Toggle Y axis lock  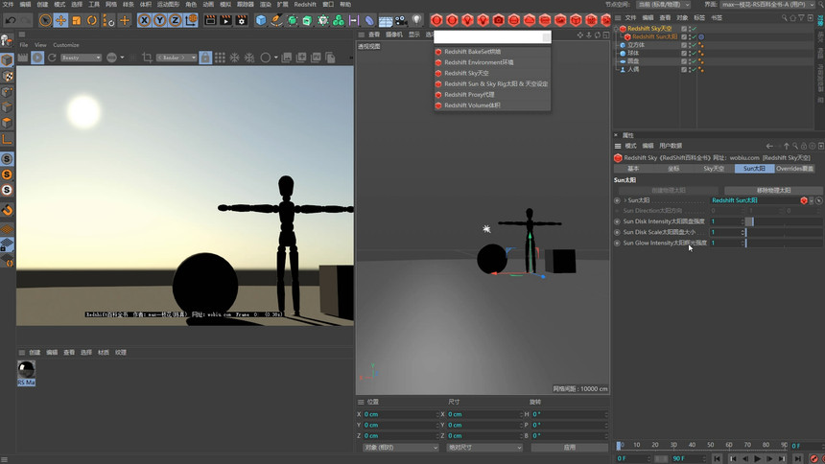160,20
